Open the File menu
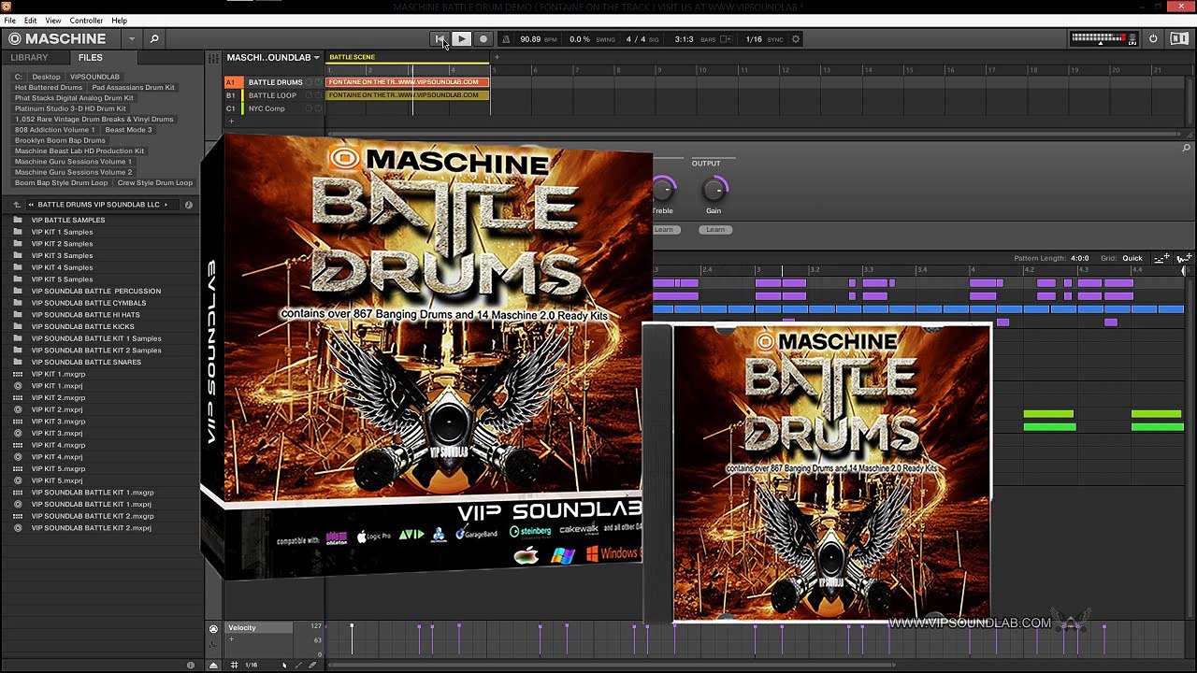This screenshot has width=1197, height=673. 10,21
